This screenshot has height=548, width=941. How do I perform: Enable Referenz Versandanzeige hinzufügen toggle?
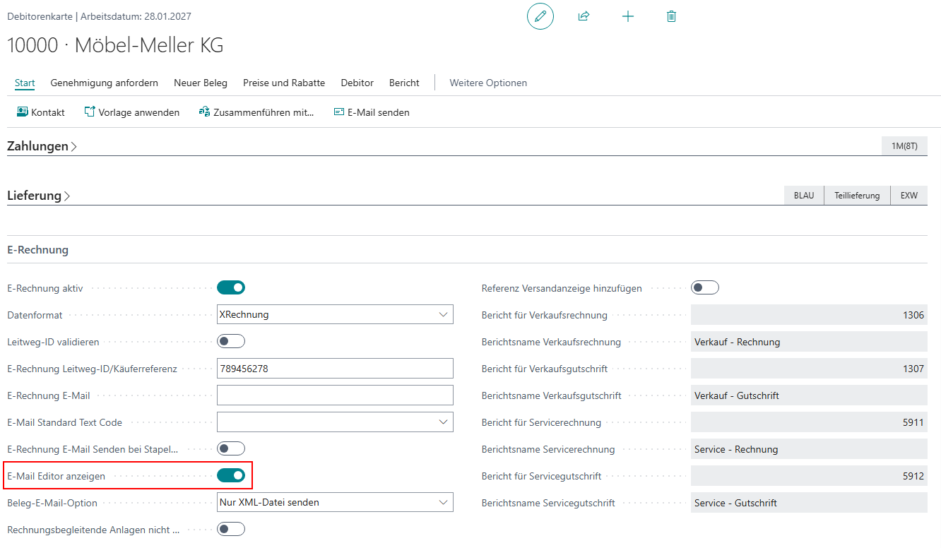pos(704,287)
